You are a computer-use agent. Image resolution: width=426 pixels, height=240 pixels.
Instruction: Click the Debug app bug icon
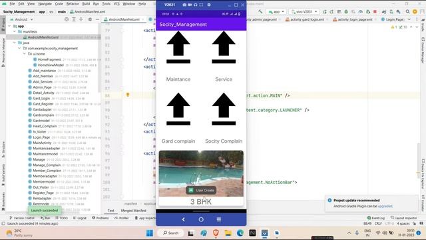point(346,12)
